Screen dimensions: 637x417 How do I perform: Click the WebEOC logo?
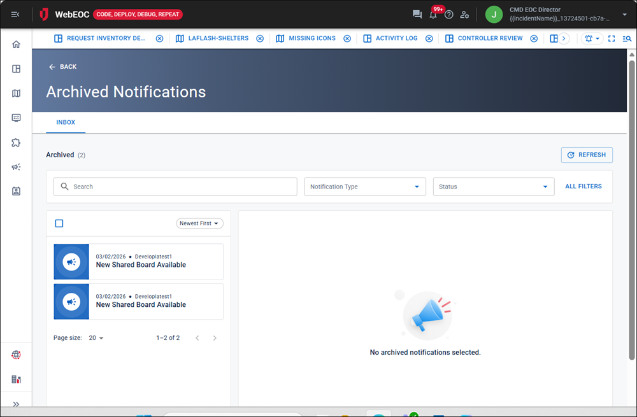click(64, 15)
